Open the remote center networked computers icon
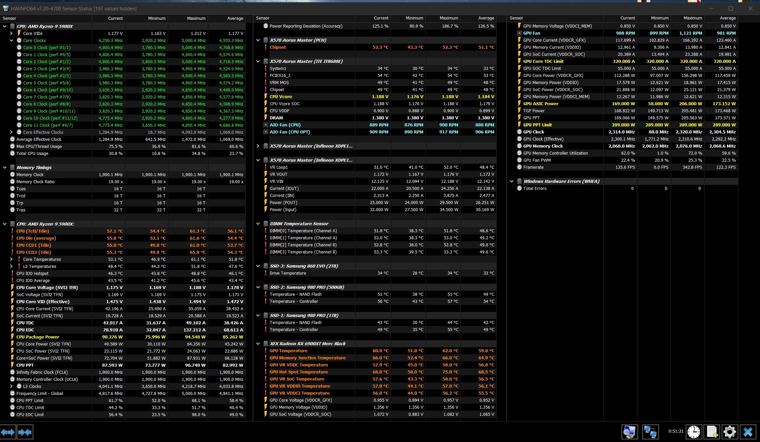The width and height of the screenshot is (760, 442). (x=650, y=432)
